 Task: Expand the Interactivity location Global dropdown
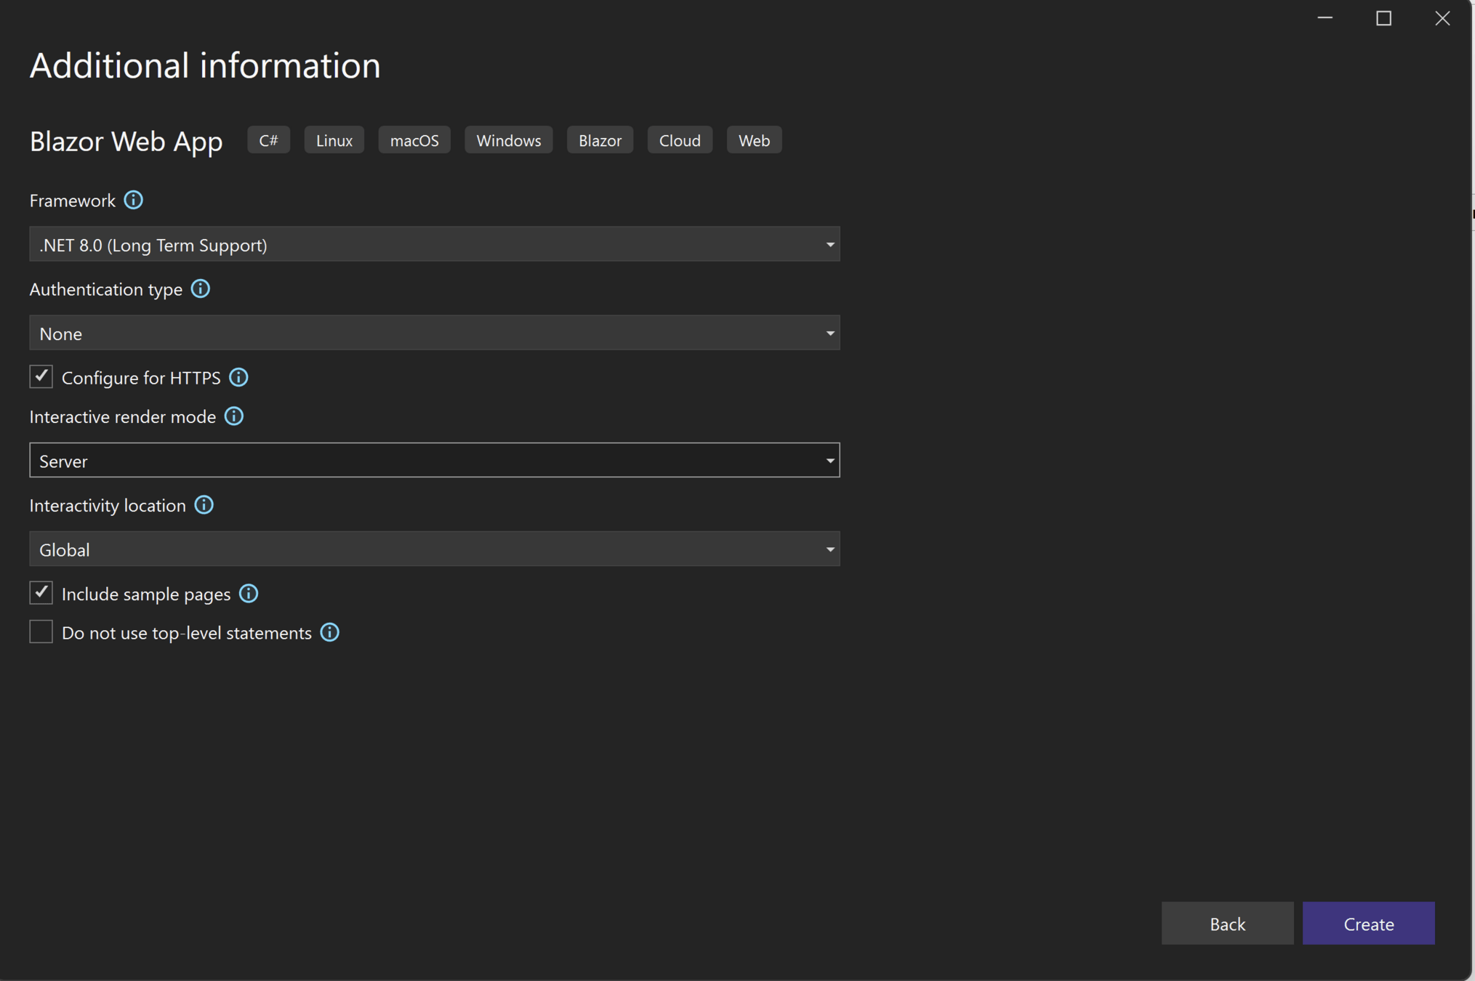pyautogui.click(x=434, y=549)
